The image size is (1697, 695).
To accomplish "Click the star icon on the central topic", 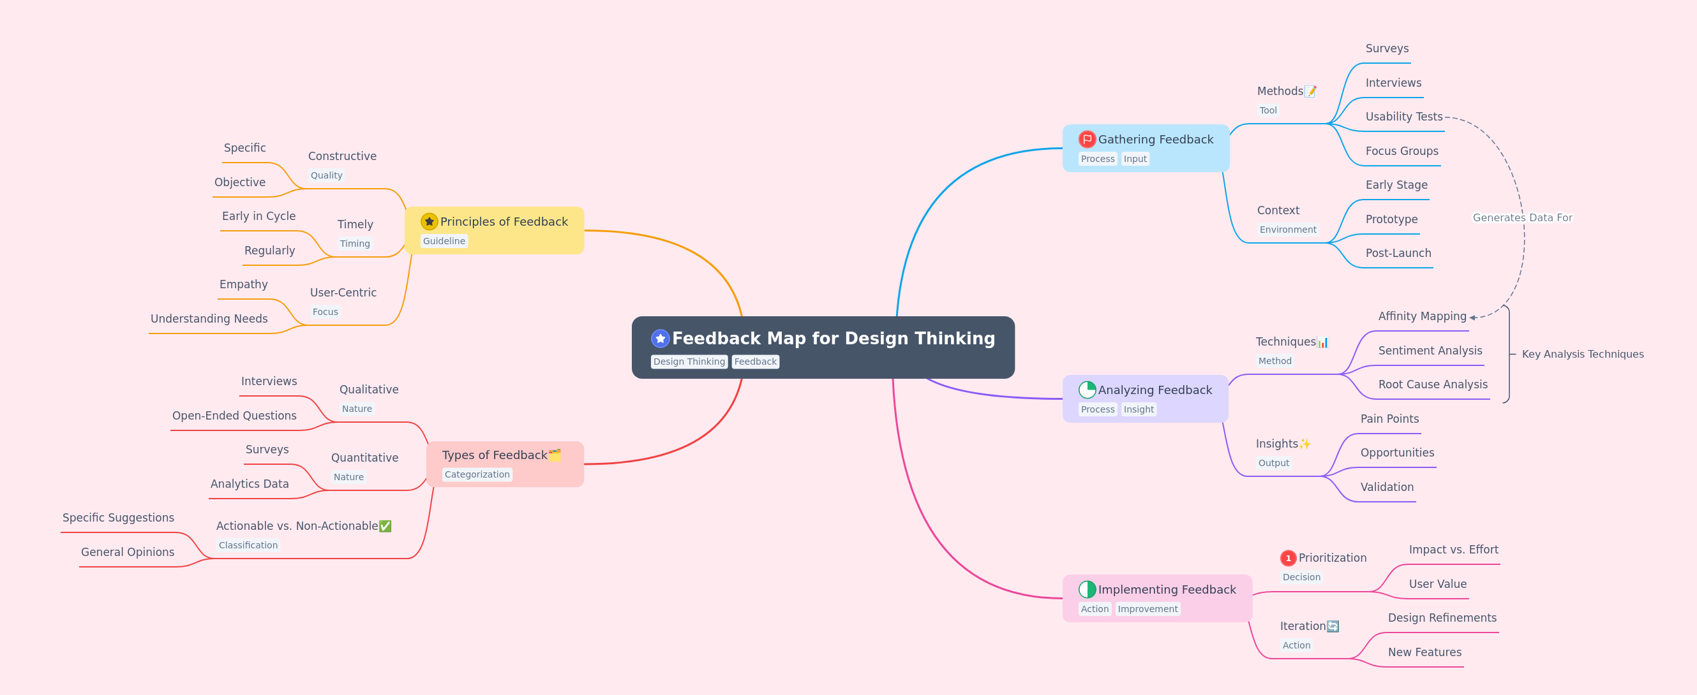I will pos(660,339).
